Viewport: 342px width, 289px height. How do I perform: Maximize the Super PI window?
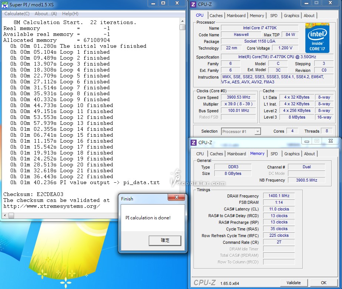pos(163,3)
